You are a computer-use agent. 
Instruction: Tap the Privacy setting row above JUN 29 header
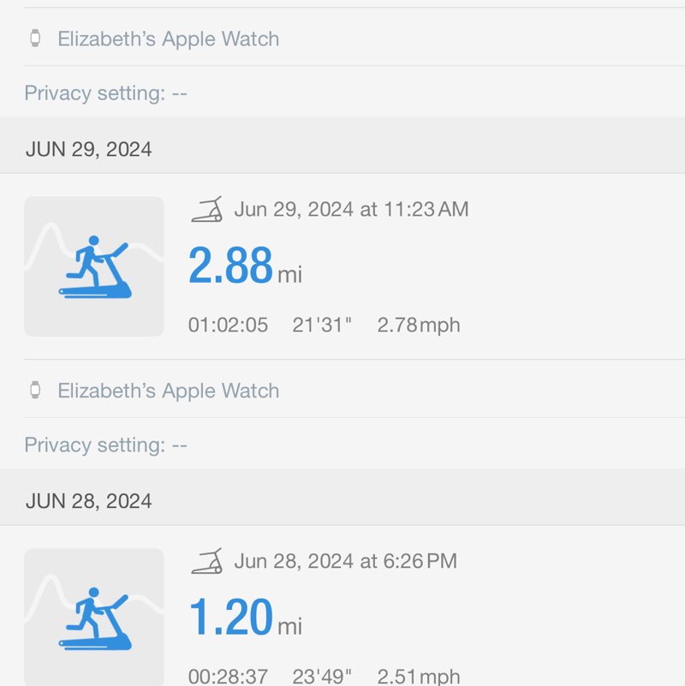coord(105,92)
